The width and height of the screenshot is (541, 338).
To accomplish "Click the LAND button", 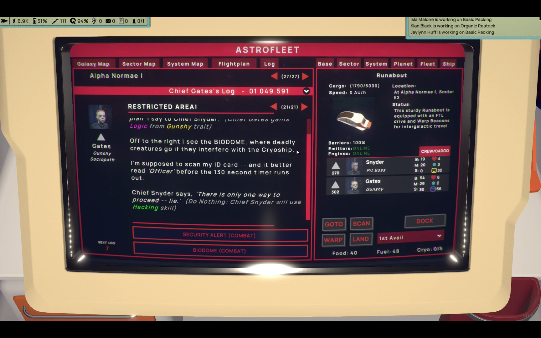I will click(361, 239).
